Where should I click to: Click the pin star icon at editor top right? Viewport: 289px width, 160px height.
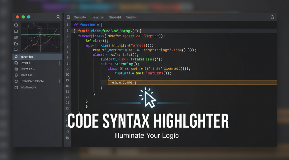(x=272, y=17)
